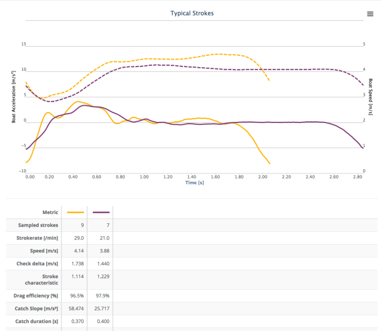The width and height of the screenshot is (381, 331).
Task: Select the Sampled strokes row label
Action: 38,225
